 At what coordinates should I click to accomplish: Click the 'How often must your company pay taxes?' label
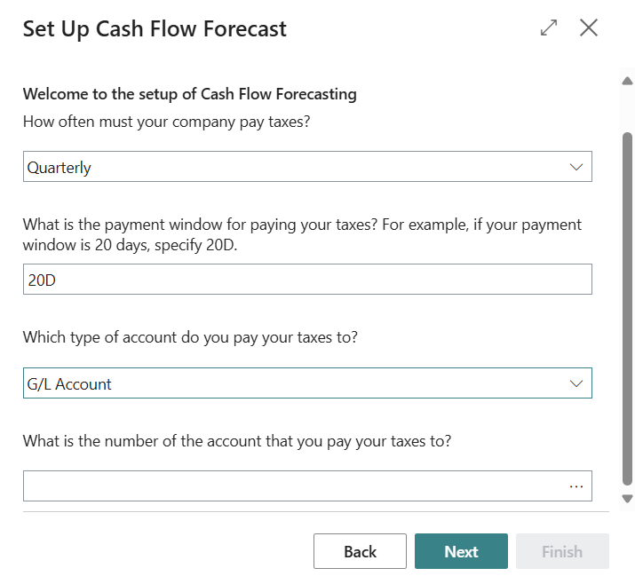[166, 122]
